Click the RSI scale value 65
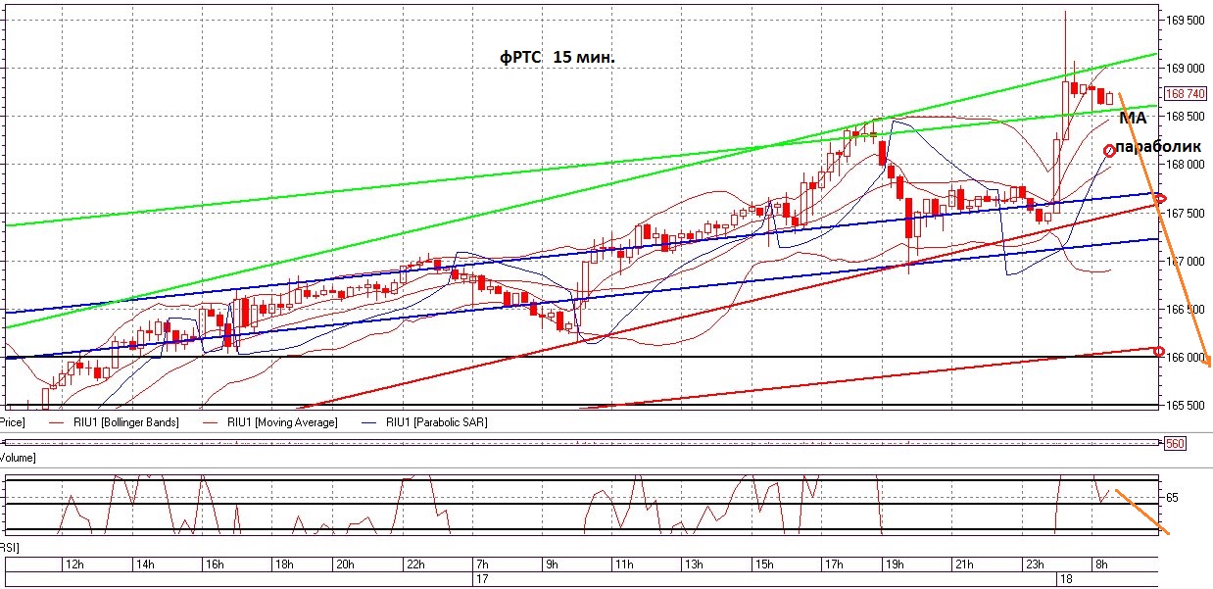Screen dimensions: 1213x589 coord(1173,498)
